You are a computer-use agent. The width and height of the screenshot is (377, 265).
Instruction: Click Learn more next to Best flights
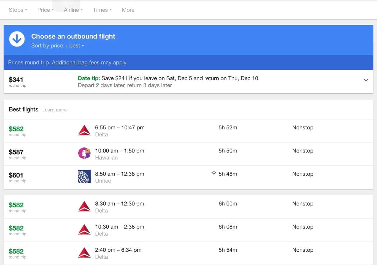point(54,110)
